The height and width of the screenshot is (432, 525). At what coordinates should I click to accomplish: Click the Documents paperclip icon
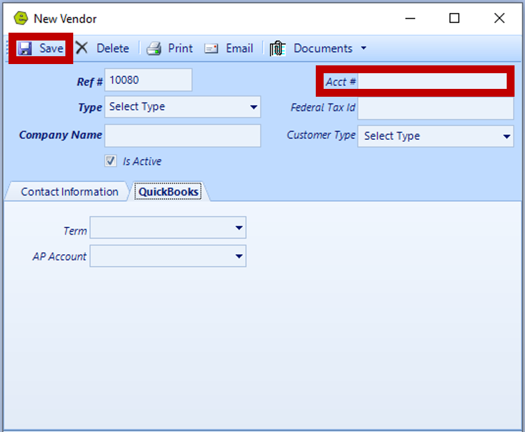(277, 48)
